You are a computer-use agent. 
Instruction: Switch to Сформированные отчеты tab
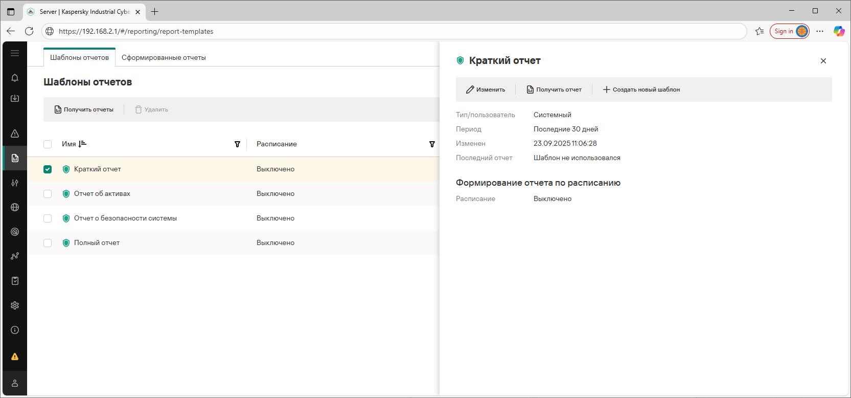[164, 58]
